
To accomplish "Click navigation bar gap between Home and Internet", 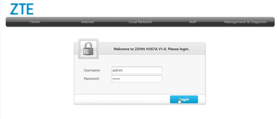I will (61, 22).
